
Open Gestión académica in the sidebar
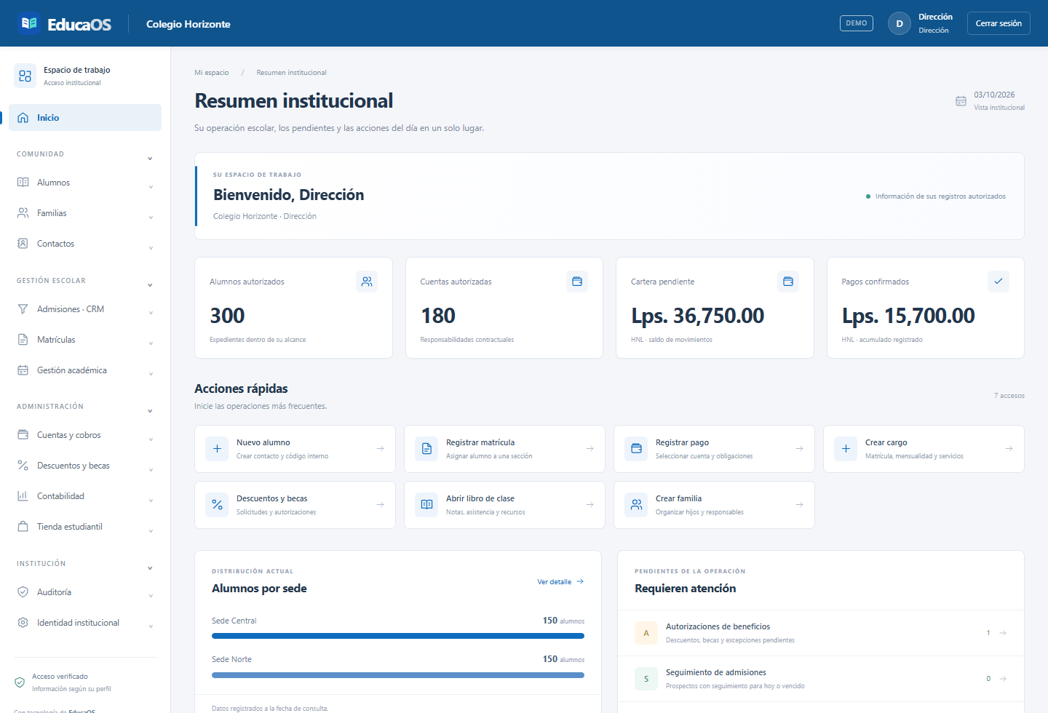(x=85, y=370)
